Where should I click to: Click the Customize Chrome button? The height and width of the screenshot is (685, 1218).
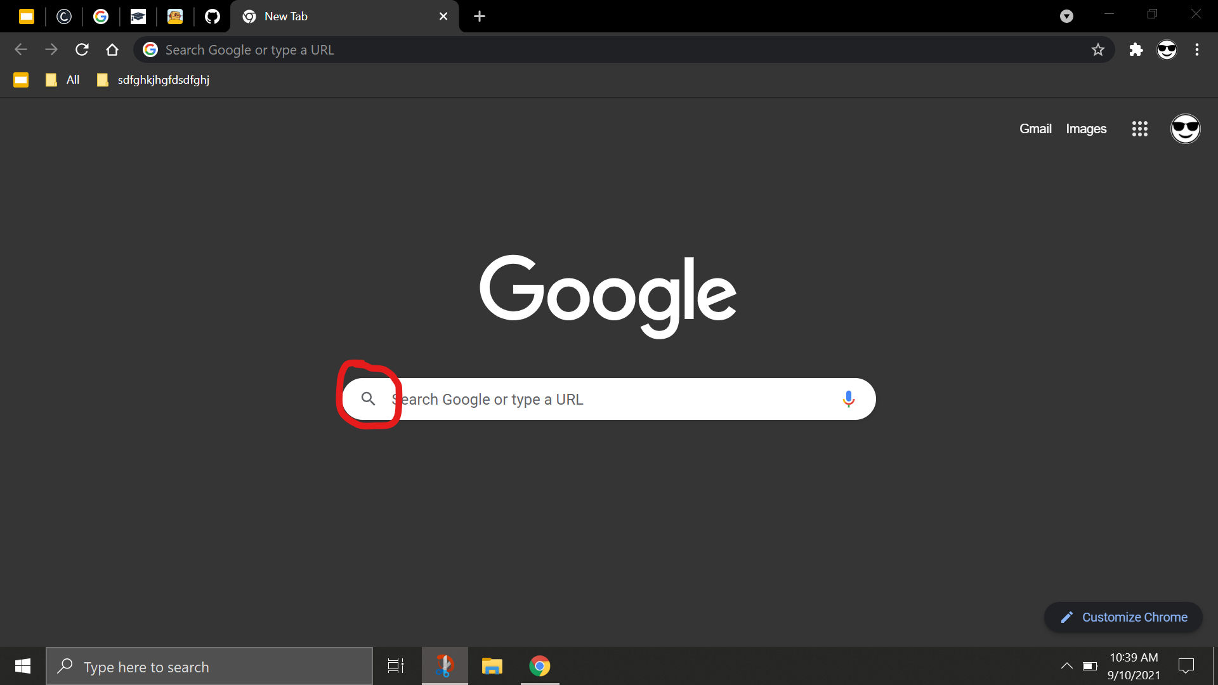coord(1122,617)
